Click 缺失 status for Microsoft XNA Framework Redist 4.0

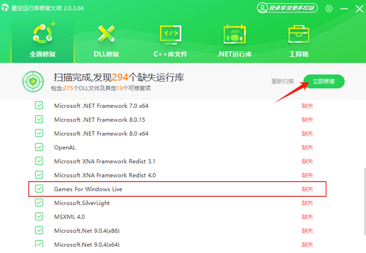(x=307, y=175)
